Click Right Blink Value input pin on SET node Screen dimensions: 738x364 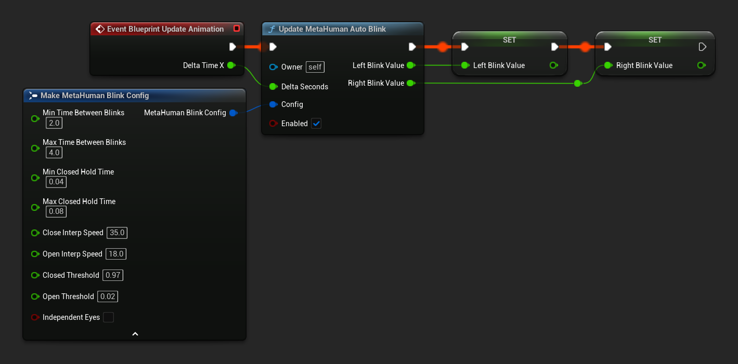coord(608,65)
